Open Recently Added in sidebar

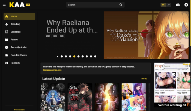pyautogui.click(x=19, y=47)
